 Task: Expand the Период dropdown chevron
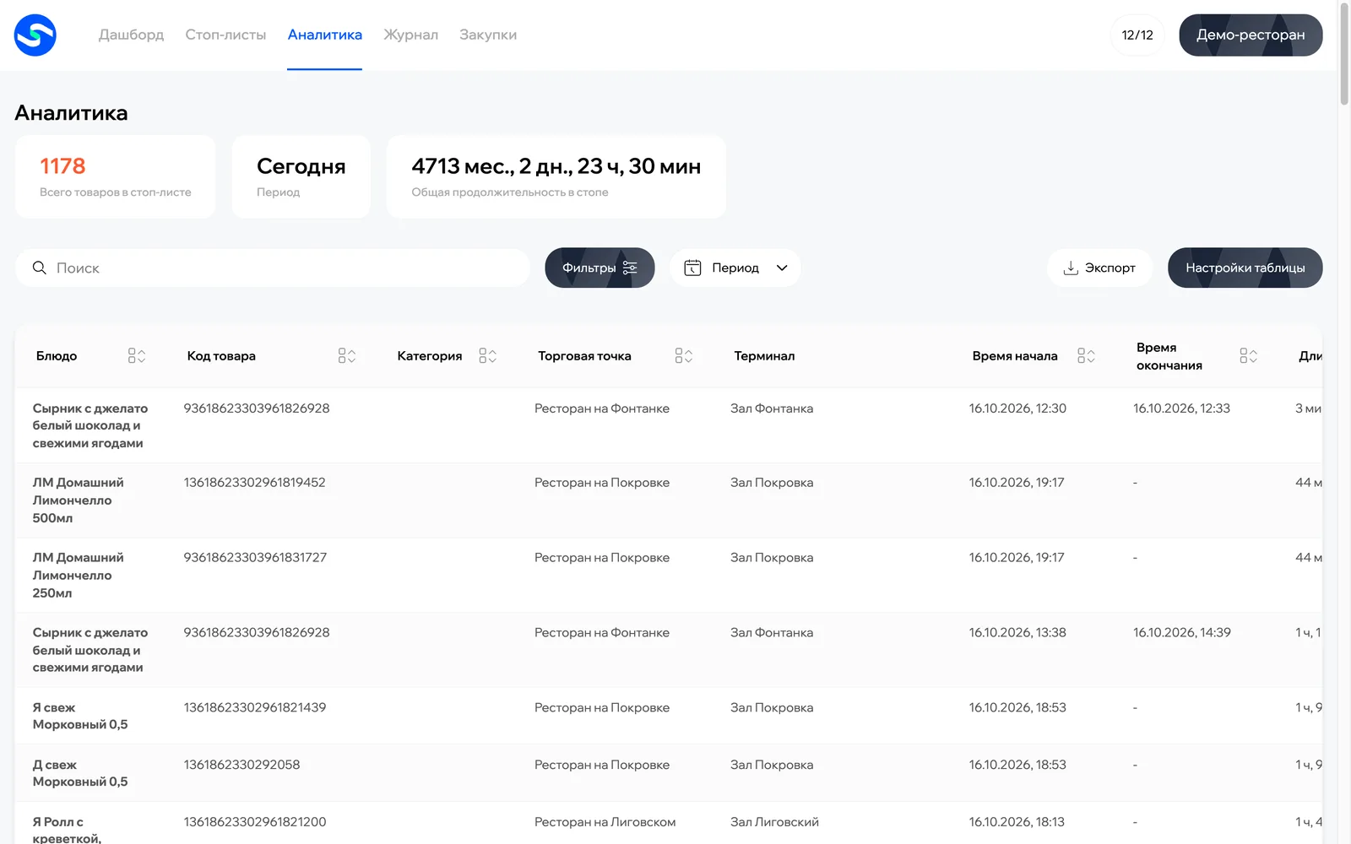click(782, 268)
